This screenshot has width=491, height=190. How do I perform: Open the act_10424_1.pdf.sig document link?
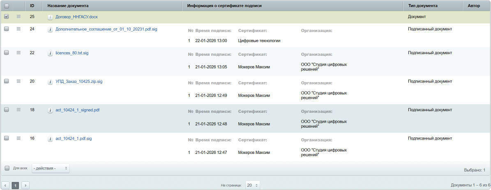coord(74,139)
